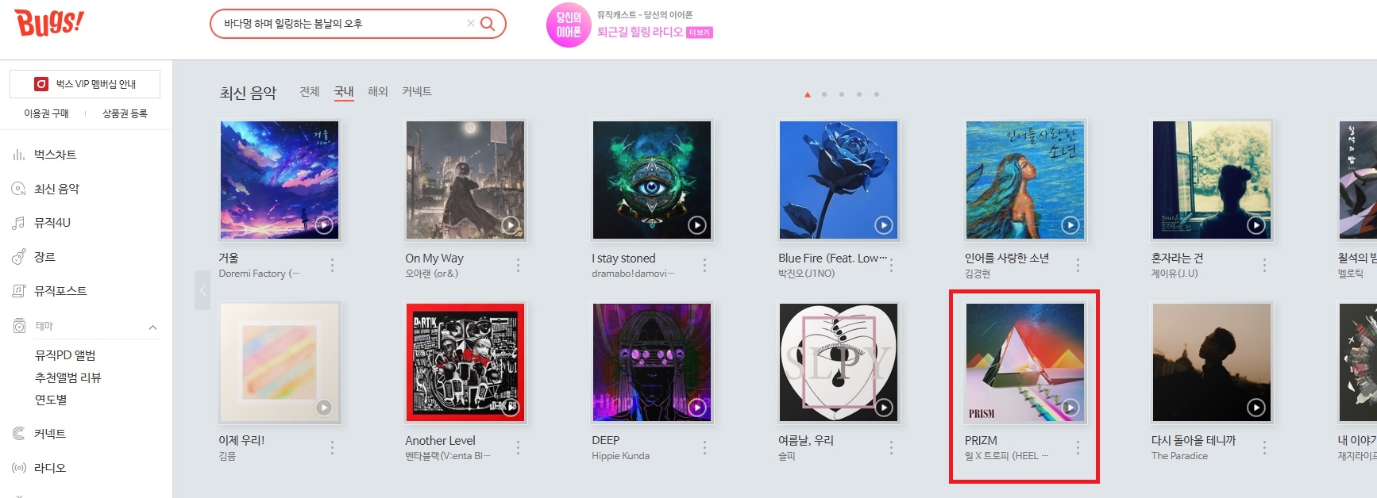Collapse the 테마 section chevron
Screen dimensions: 1377x498
tap(152, 327)
